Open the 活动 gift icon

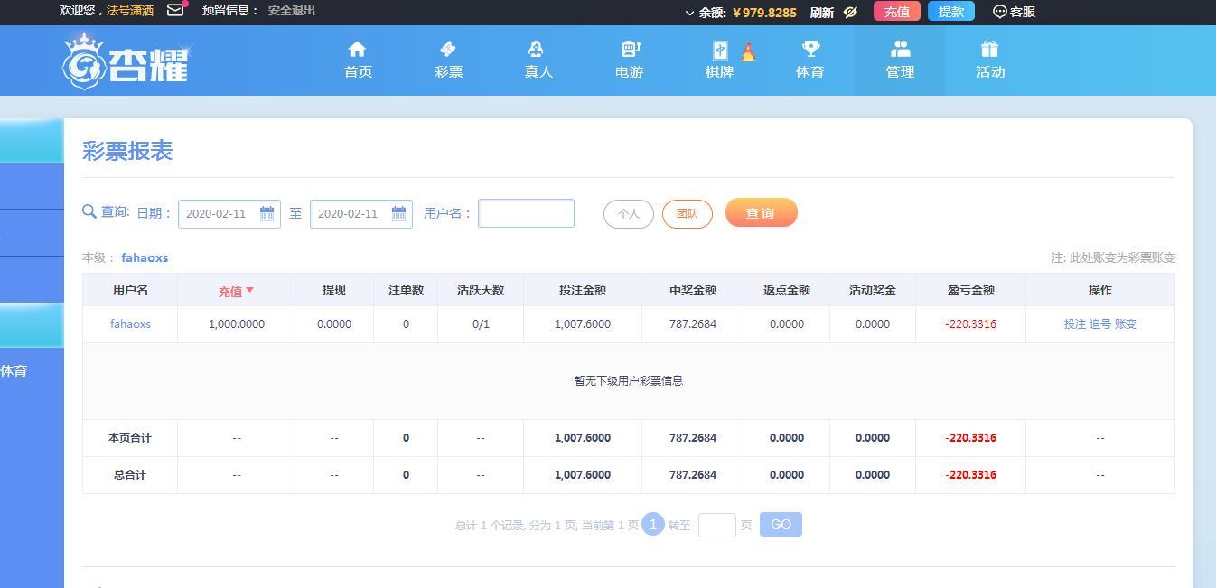coord(990,49)
